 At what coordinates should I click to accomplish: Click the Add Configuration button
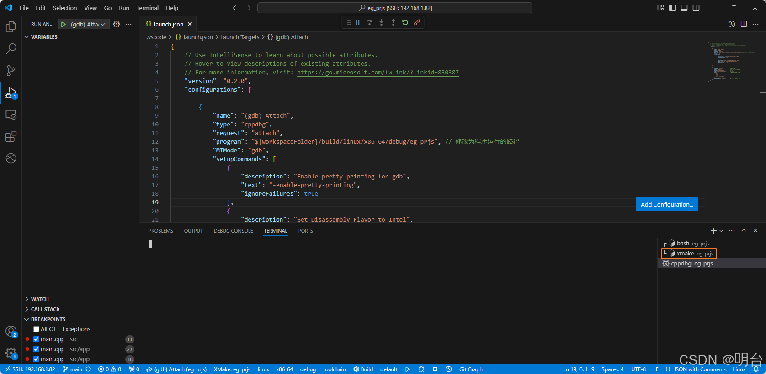pos(667,204)
